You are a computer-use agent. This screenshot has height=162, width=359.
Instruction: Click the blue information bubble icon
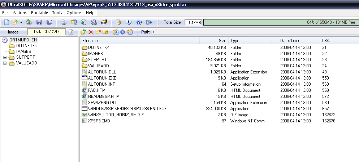pyautogui.click(x=129, y=22)
